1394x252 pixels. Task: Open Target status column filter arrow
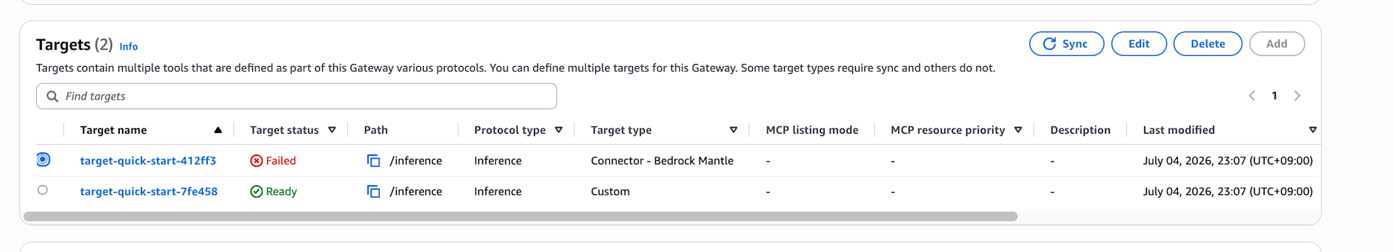[x=332, y=130]
